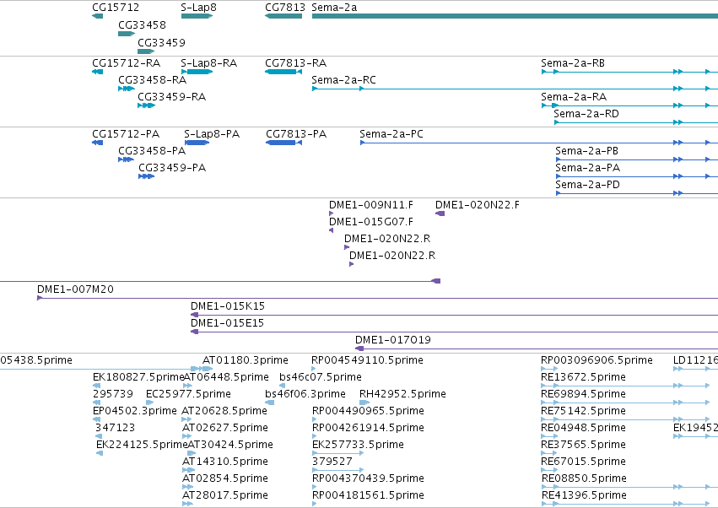Click EST bs46f06.3prime
This screenshot has width=718, height=508.
(x=270, y=403)
